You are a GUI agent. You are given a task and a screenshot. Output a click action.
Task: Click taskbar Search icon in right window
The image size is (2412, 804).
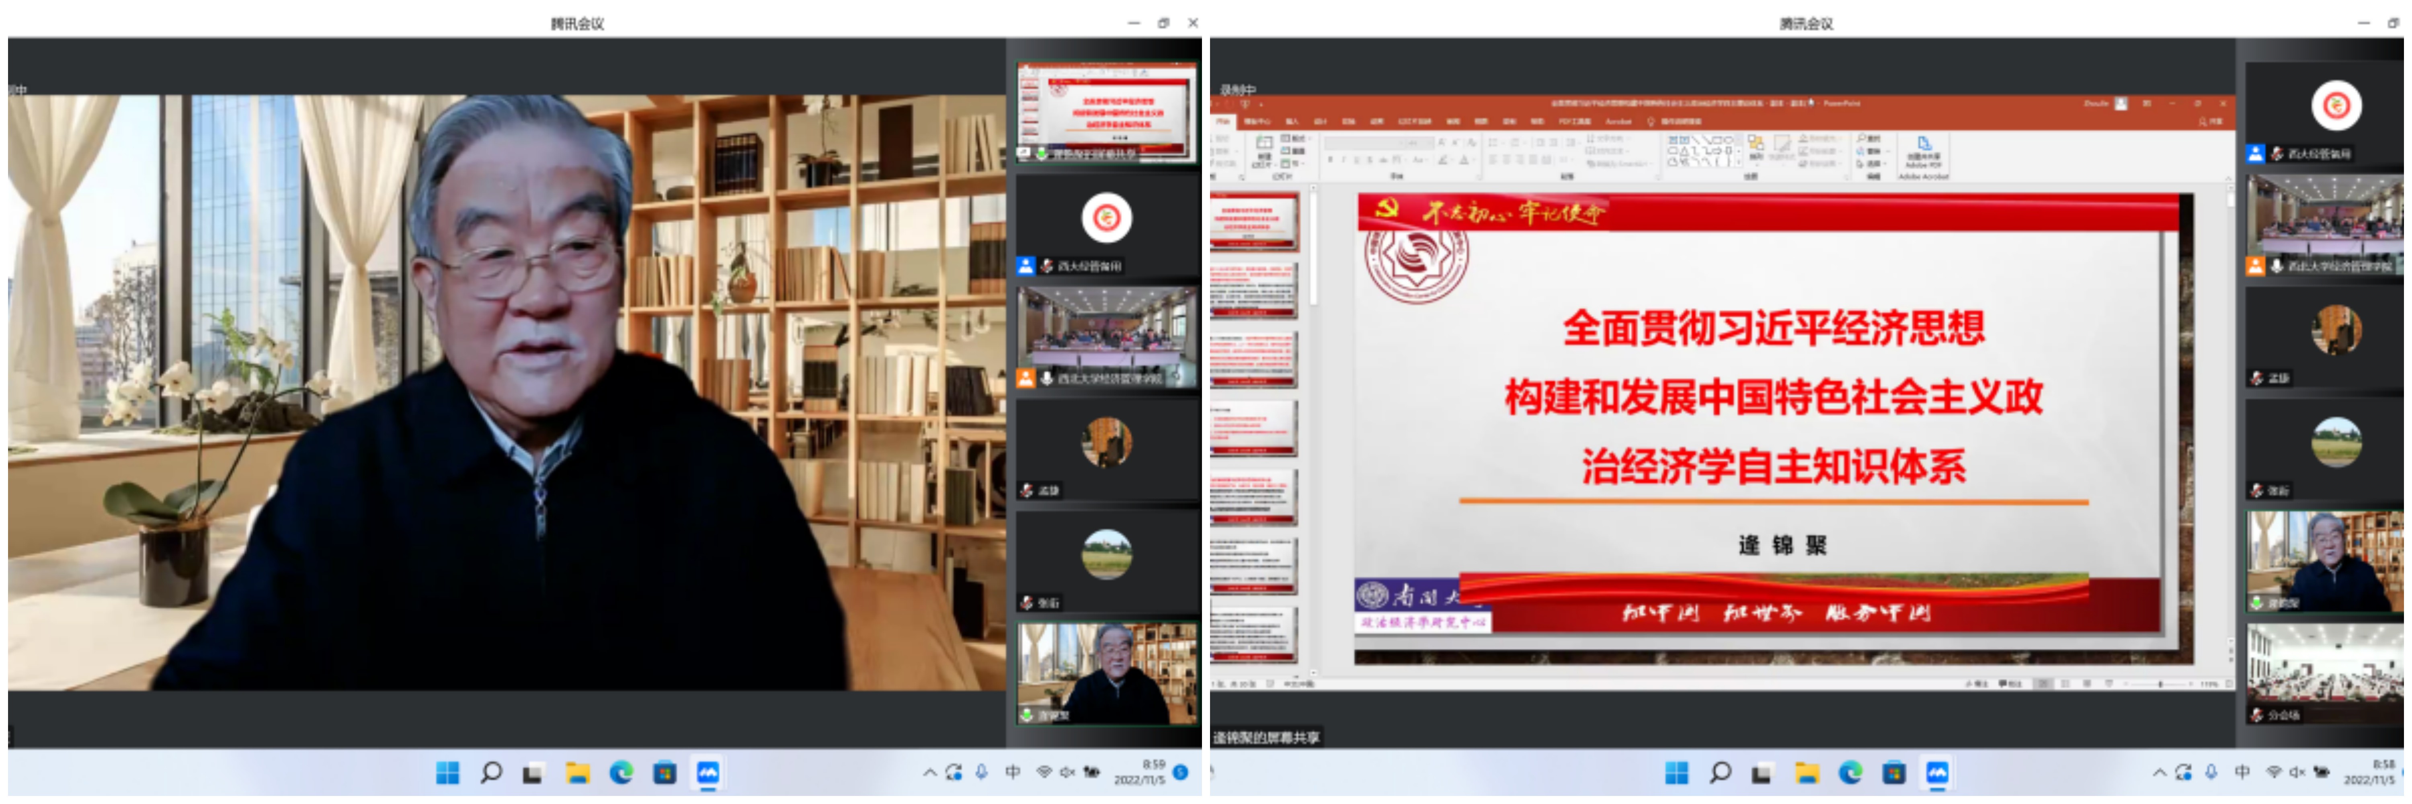(1720, 773)
